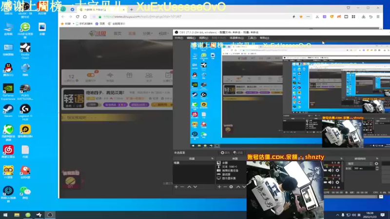Screen dimensions: 390x219
Task: Move selected scene down with arrow icon
Action: (195, 187)
